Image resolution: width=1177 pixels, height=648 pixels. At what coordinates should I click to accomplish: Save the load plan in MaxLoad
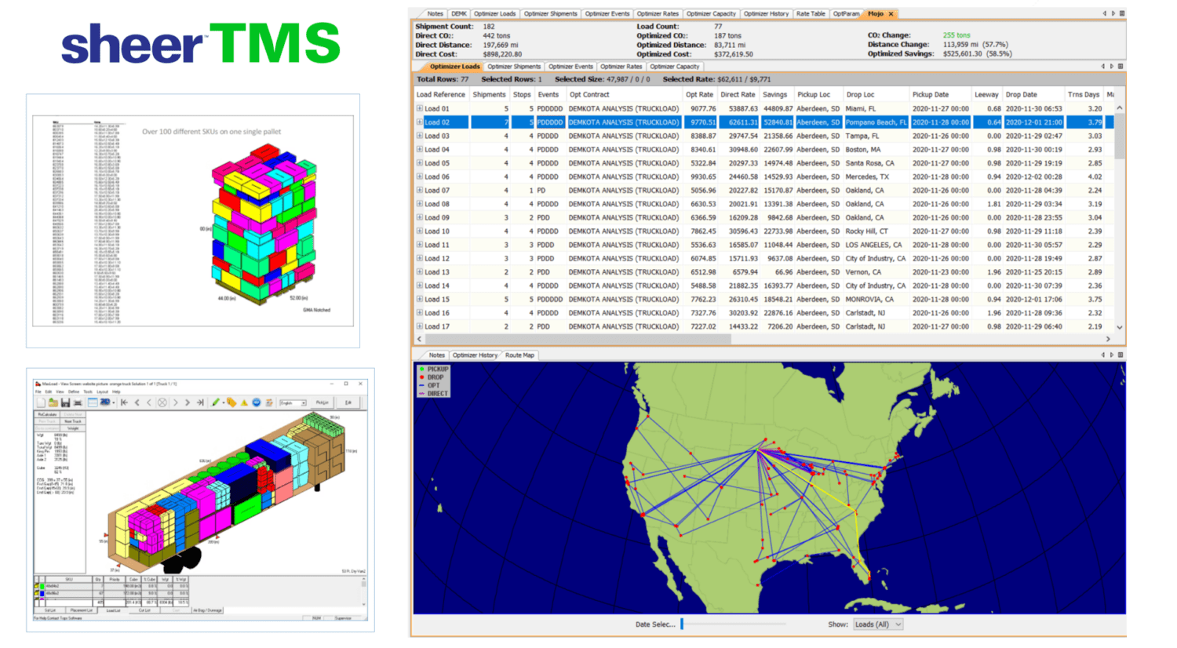(x=64, y=402)
